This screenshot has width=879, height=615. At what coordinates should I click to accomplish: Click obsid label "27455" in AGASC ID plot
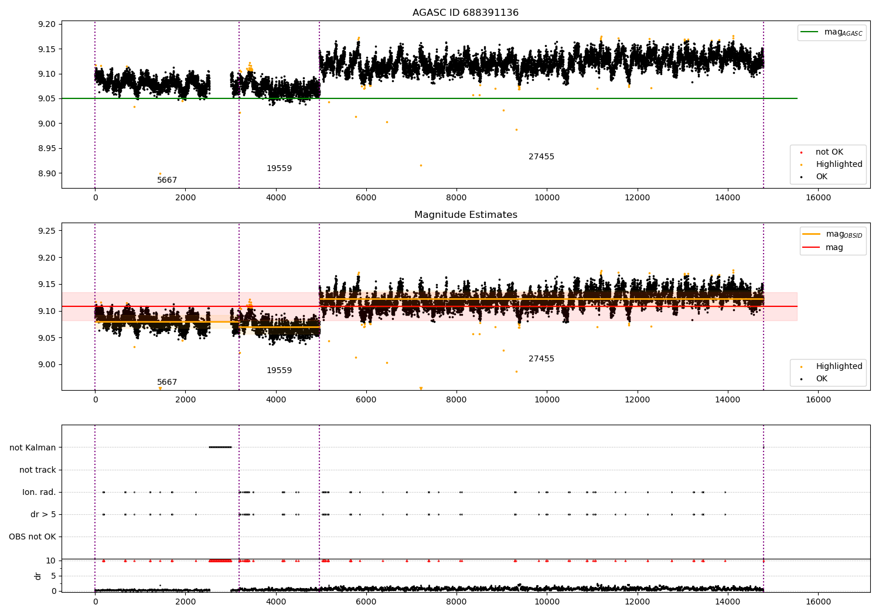coord(541,157)
